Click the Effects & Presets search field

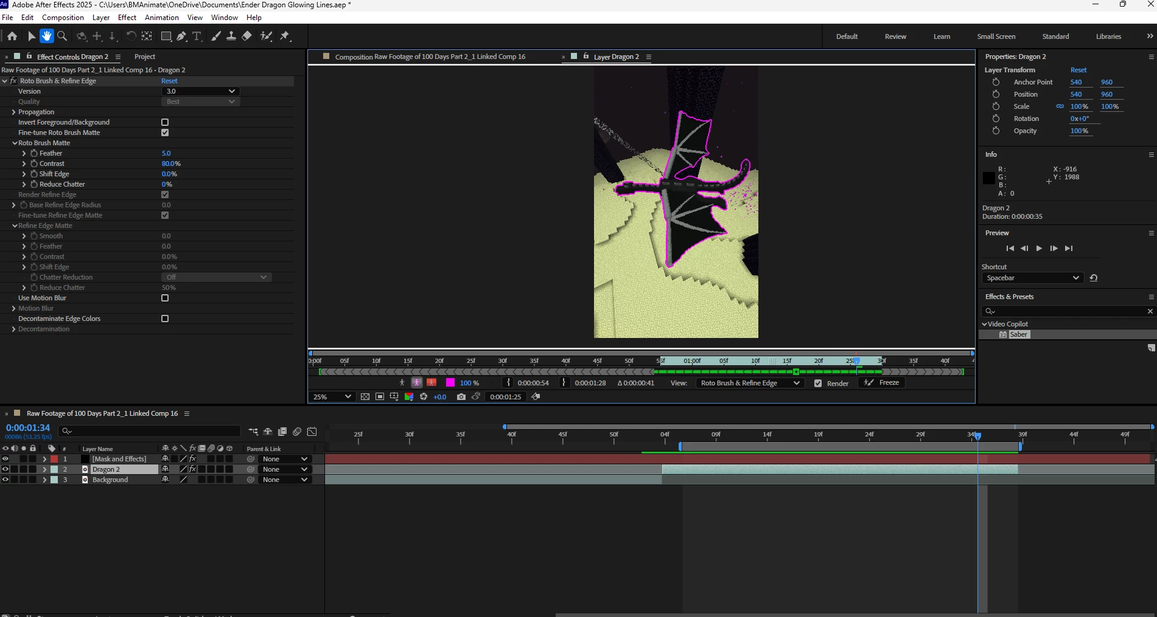1068,311
